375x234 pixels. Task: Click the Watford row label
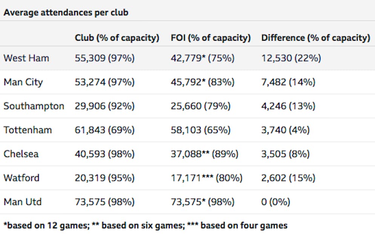22,178
